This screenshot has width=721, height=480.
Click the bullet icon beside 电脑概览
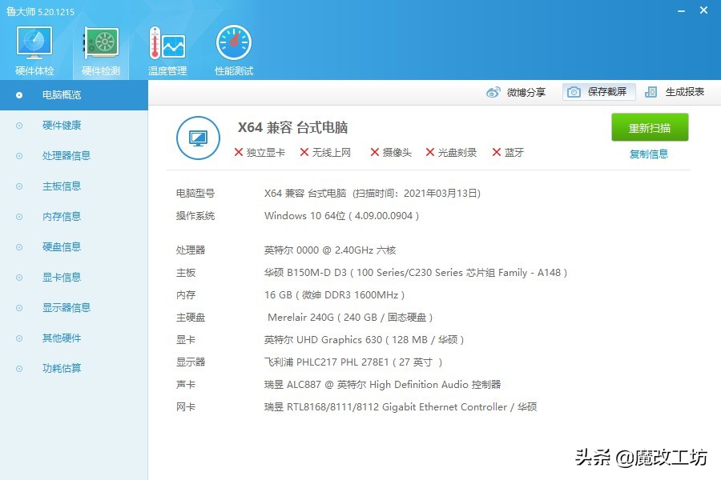19,95
